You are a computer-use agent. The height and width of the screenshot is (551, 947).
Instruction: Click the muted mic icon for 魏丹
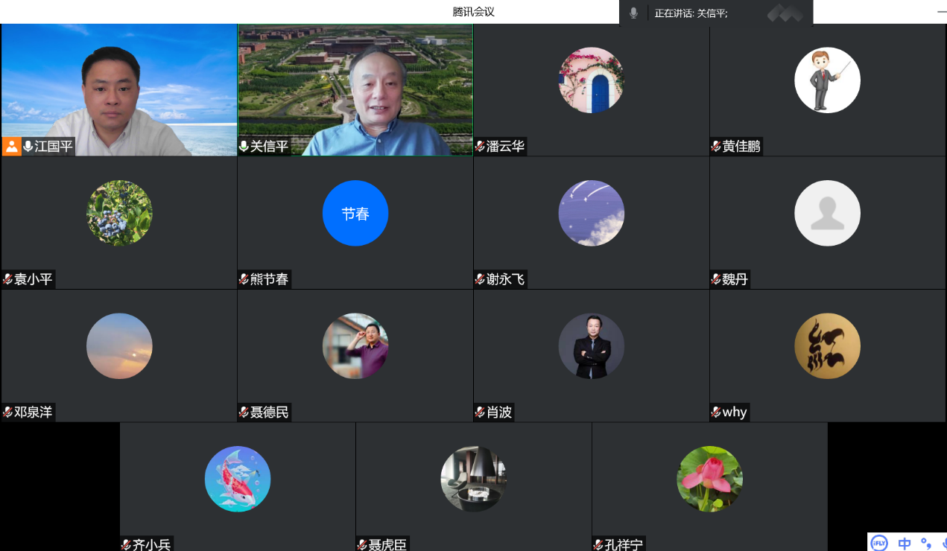click(x=716, y=279)
